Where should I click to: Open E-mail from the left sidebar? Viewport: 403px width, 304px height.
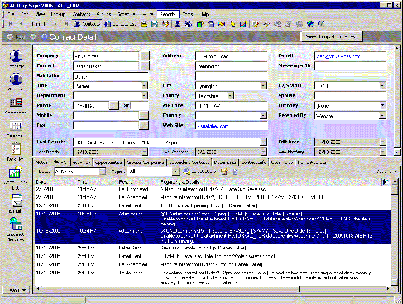pyautogui.click(x=16, y=203)
